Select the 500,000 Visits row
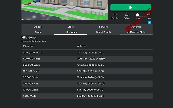The height and width of the screenshot is (108, 173). pyautogui.click(x=87, y=59)
